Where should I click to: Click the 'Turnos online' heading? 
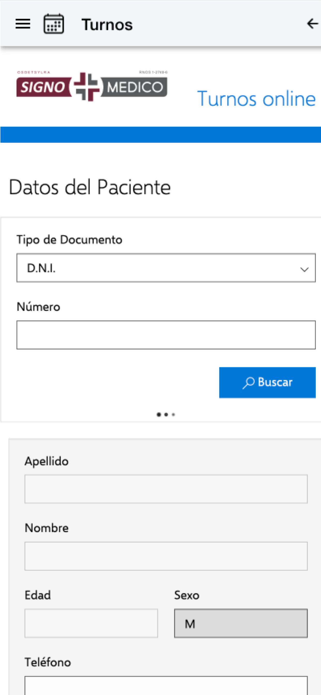[257, 99]
